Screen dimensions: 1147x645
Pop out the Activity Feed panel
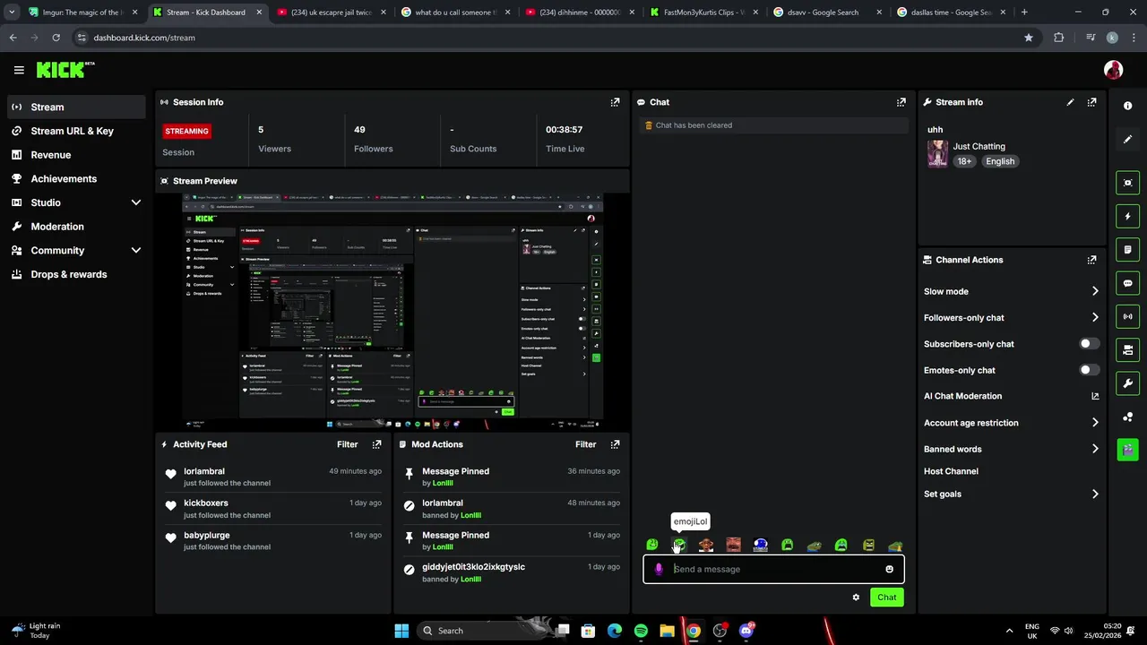376,444
